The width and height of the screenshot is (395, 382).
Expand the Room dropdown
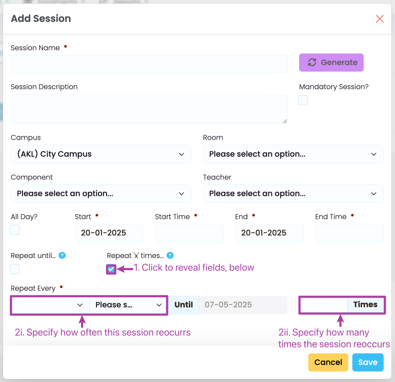(x=293, y=154)
